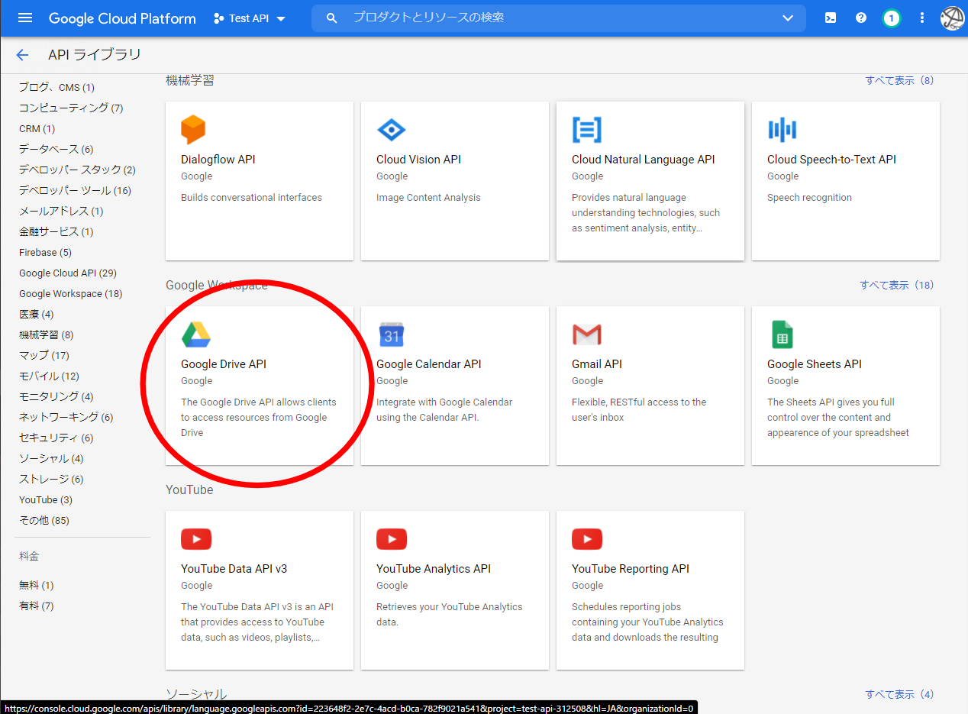Filter by その他 (85) category
968x714 pixels.
pyautogui.click(x=44, y=520)
